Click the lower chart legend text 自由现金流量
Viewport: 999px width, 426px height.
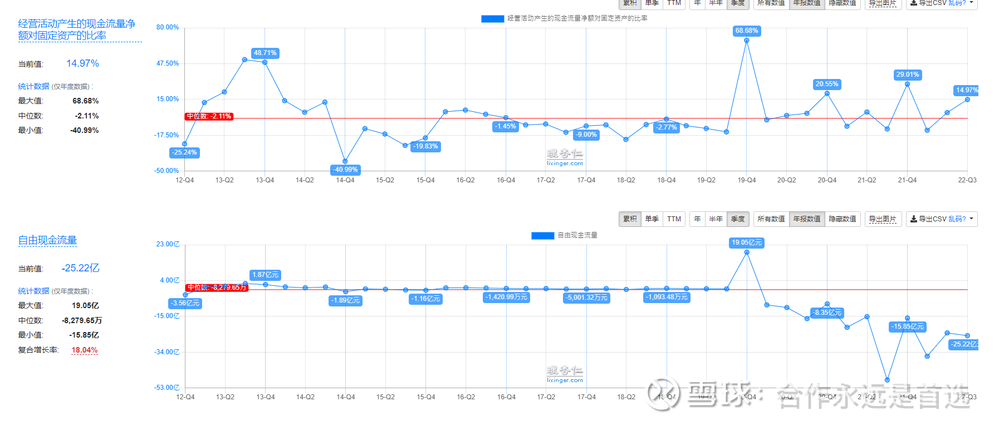(x=577, y=235)
